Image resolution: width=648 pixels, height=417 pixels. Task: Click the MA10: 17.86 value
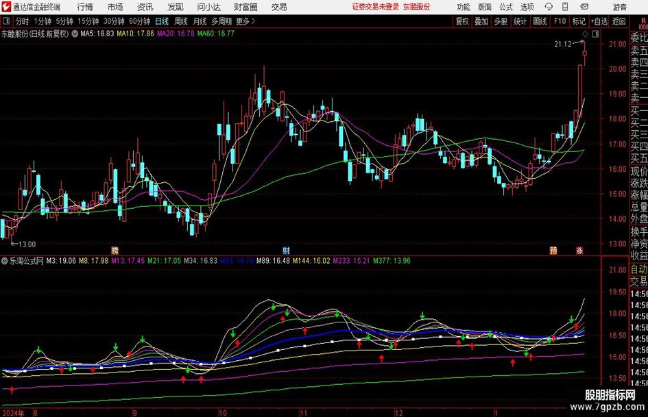[135, 34]
